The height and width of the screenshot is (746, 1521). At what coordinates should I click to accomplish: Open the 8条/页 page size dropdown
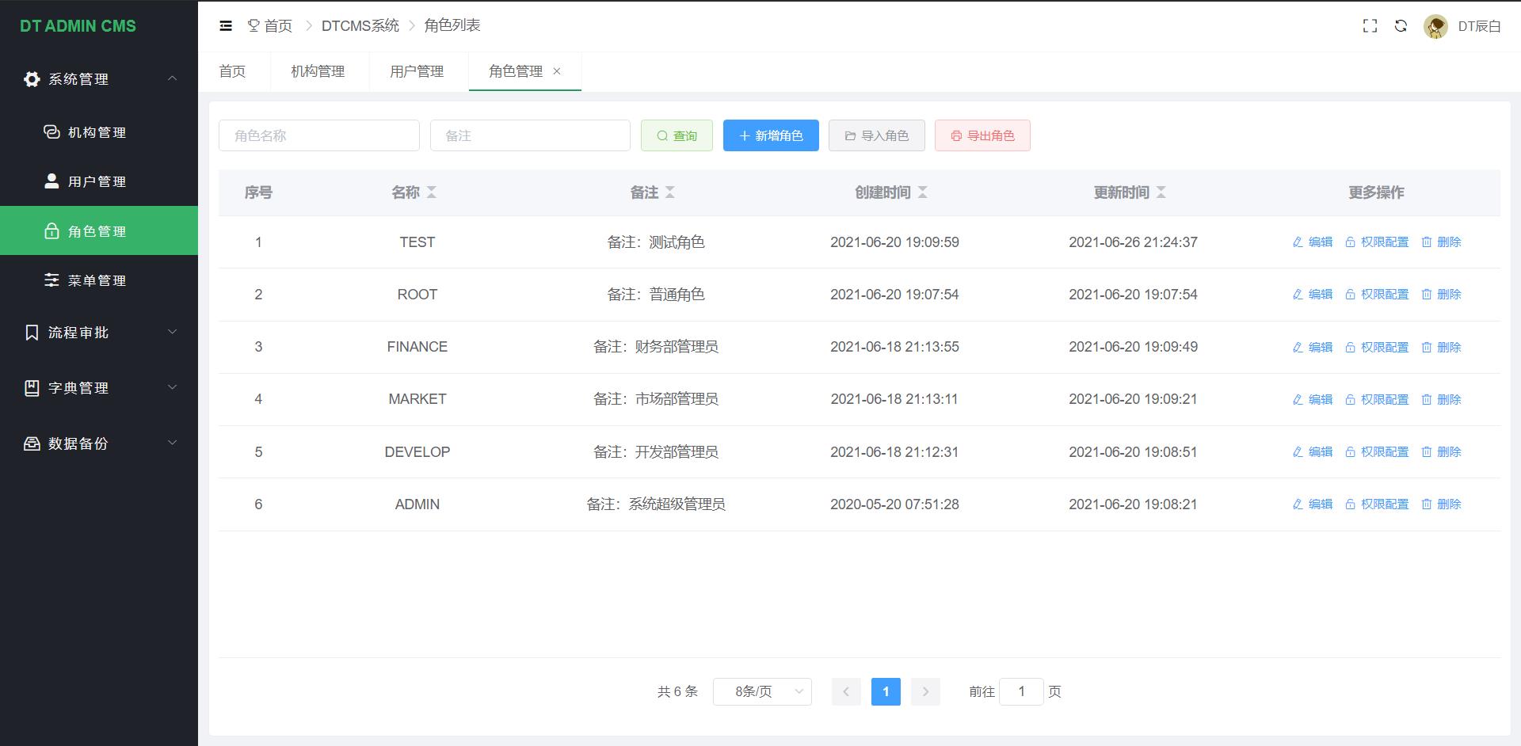(x=762, y=691)
